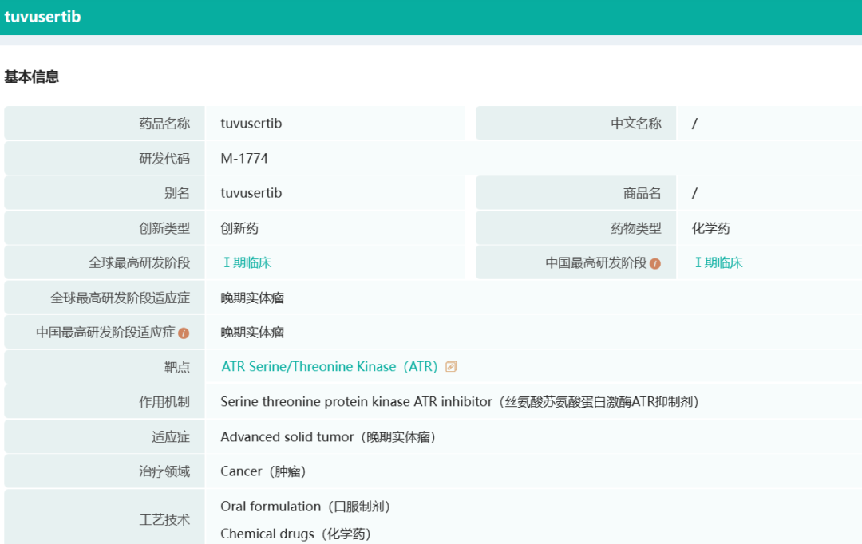Select the M-1774 research code value

click(244, 159)
